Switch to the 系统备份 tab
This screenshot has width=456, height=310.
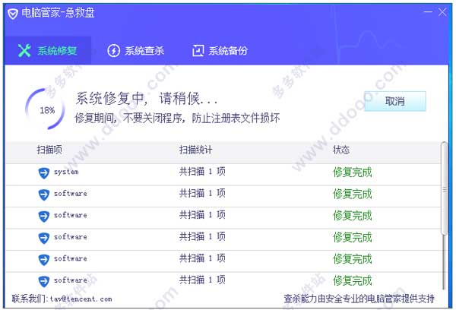point(220,51)
